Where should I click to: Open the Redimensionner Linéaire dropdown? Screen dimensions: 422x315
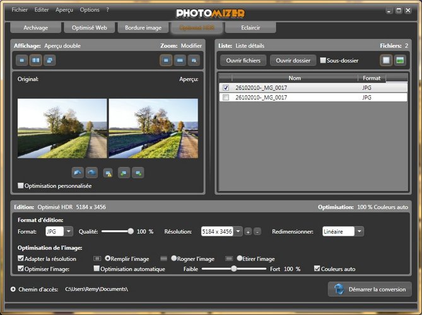tap(359, 232)
